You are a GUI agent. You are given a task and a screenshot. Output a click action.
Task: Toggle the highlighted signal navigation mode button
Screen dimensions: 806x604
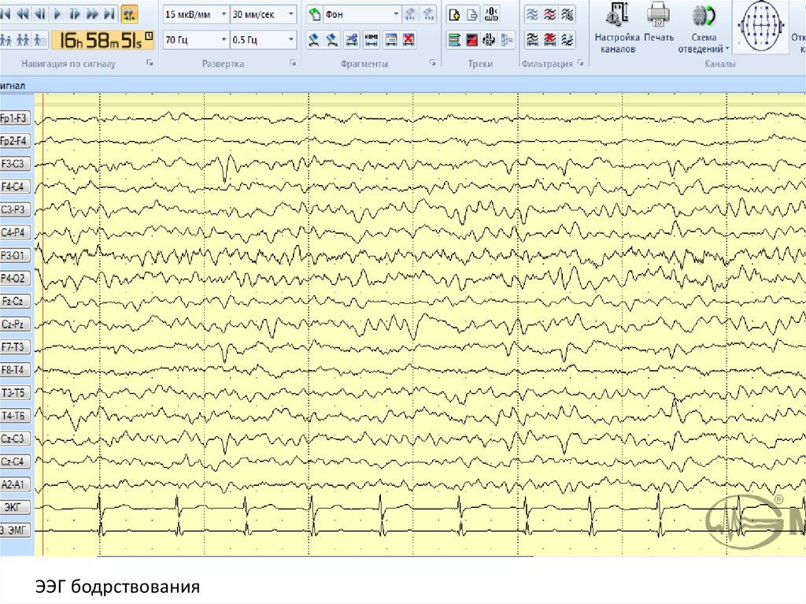click(x=129, y=13)
